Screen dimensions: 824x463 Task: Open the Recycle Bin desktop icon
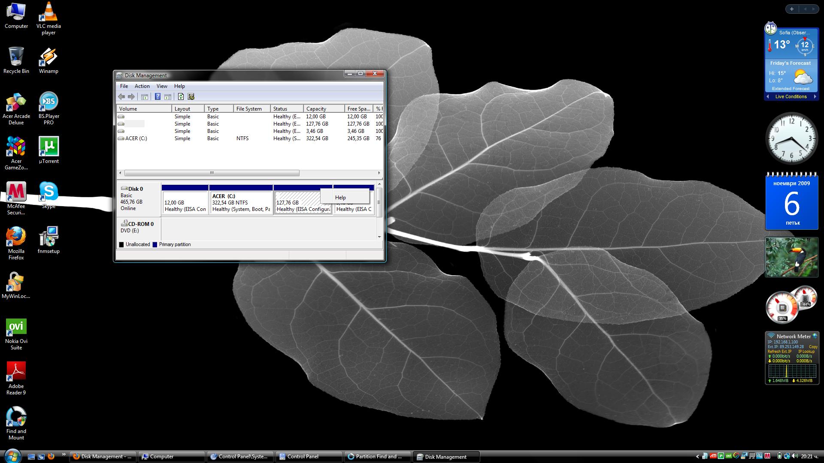pos(16,60)
